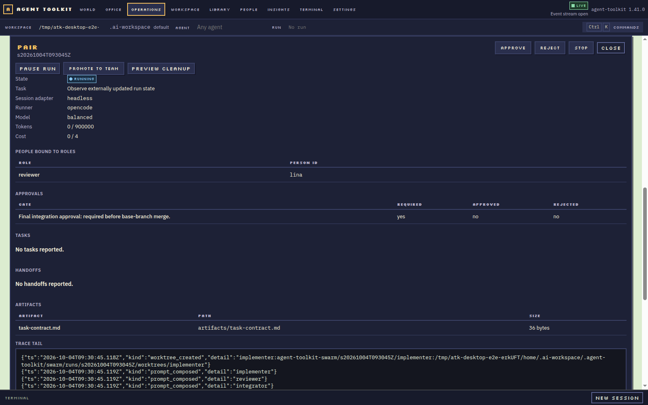Click the vertical scrollbar thumb
The height and width of the screenshot is (405, 648).
[645, 244]
